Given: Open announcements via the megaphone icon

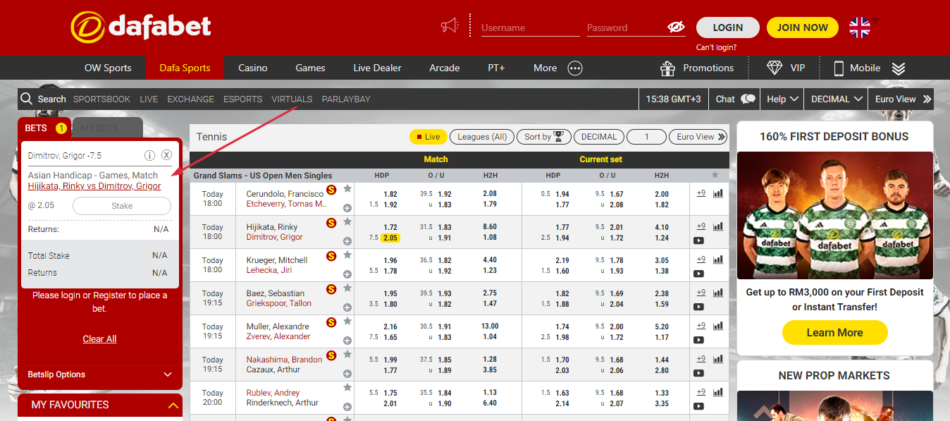Looking at the screenshot, I should [450, 27].
